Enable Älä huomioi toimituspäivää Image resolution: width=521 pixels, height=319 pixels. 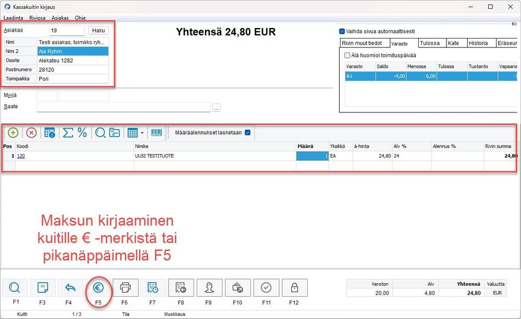point(348,55)
